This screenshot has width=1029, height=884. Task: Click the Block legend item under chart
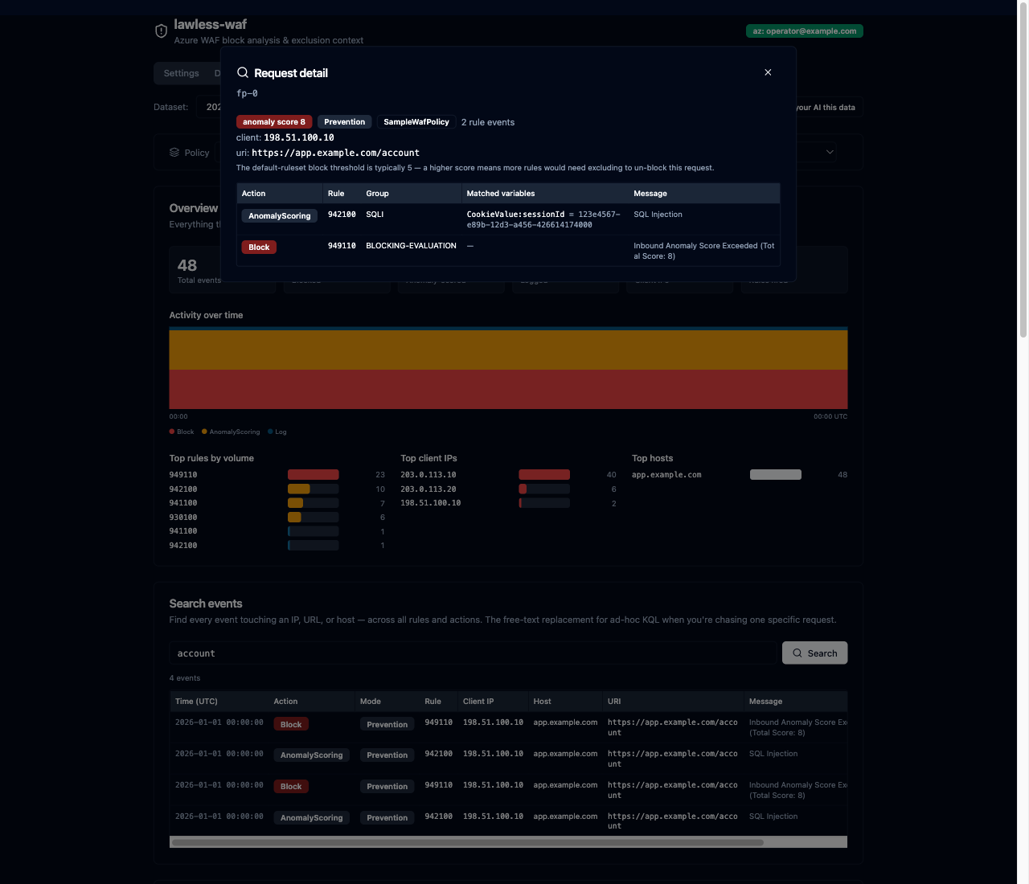(x=182, y=432)
